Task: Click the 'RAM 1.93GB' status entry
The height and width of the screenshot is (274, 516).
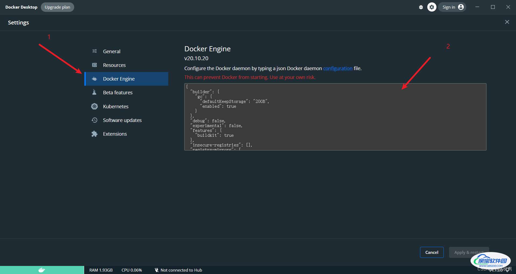Action: click(x=101, y=270)
